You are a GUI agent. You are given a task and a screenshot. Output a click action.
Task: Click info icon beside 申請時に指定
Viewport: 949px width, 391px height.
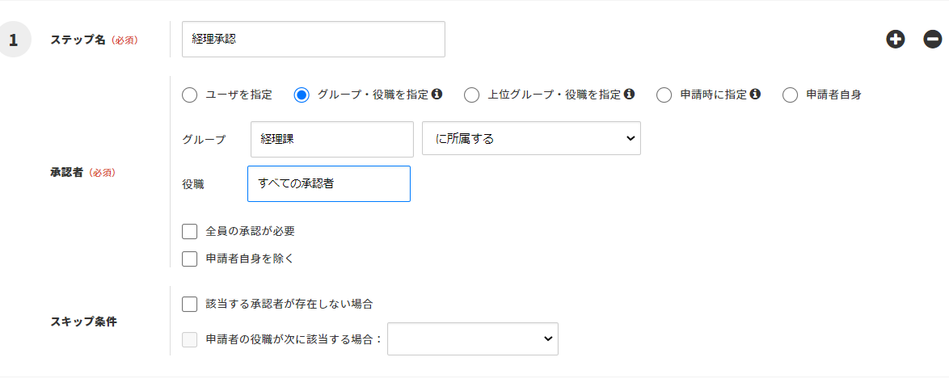point(755,95)
